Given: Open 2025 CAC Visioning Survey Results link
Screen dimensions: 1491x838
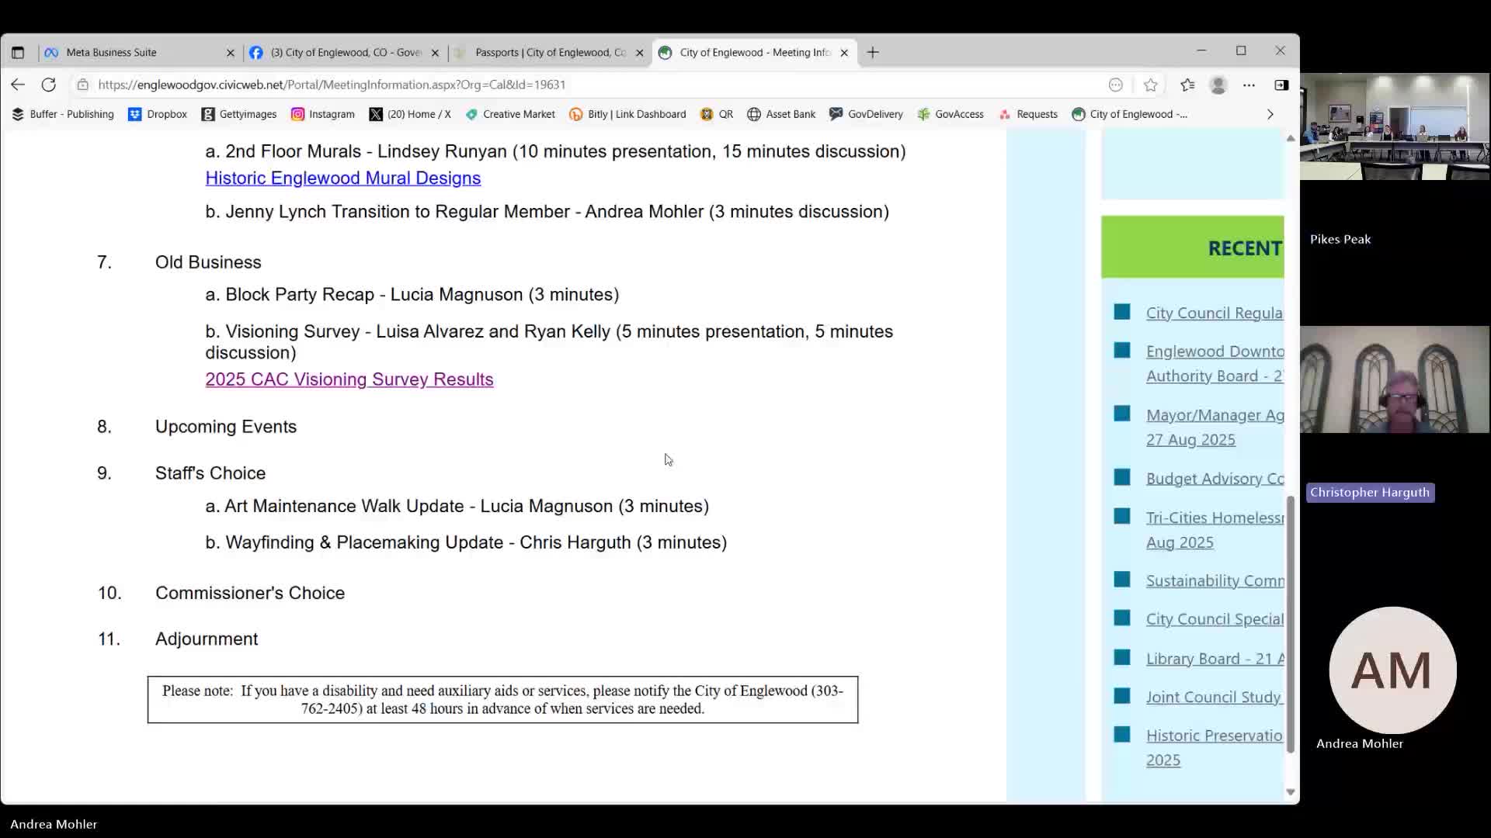Looking at the screenshot, I should pos(349,379).
